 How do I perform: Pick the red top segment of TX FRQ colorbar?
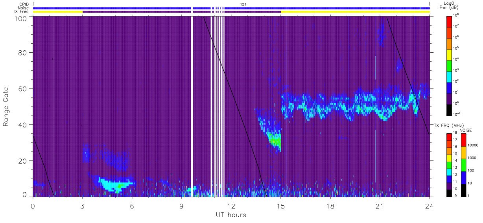(449, 137)
